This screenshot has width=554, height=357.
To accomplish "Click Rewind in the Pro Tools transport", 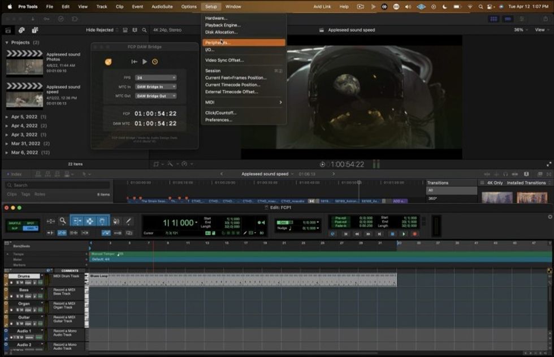I will pyautogui.click(x=357, y=234).
